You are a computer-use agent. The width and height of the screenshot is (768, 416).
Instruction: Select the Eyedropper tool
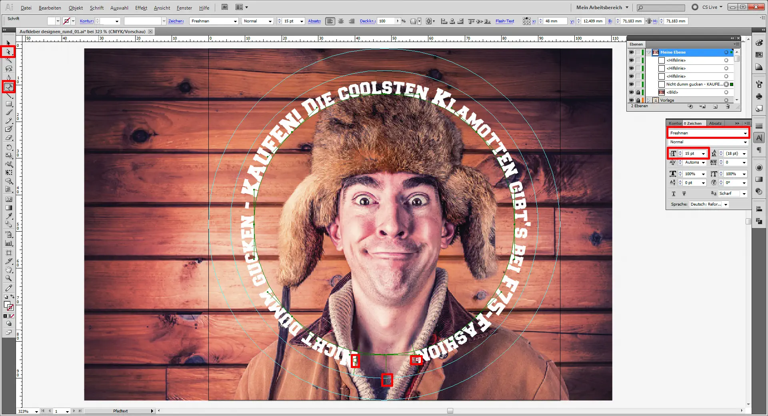(8, 216)
